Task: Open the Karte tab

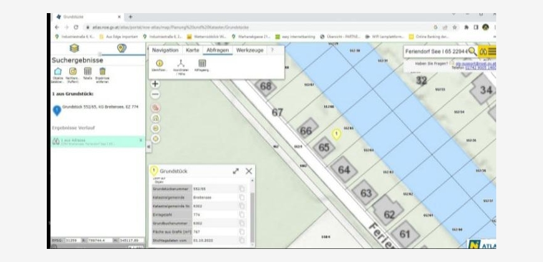Action: pyautogui.click(x=193, y=49)
